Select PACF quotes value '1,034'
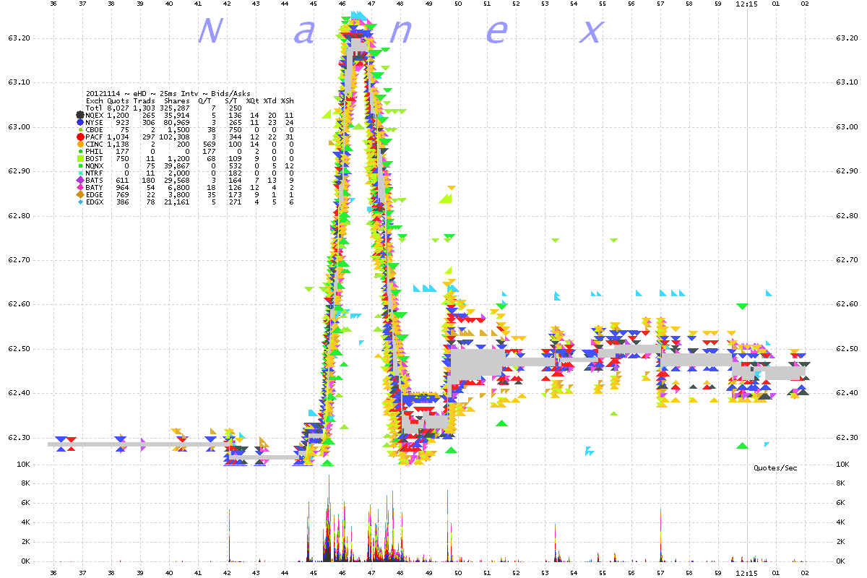 pyautogui.click(x=118, y=137)
